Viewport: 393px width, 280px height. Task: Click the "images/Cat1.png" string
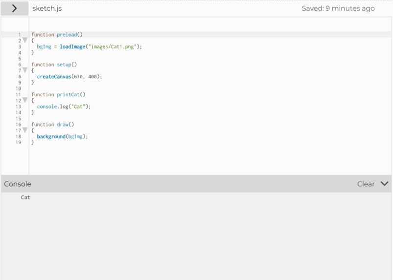112,46
